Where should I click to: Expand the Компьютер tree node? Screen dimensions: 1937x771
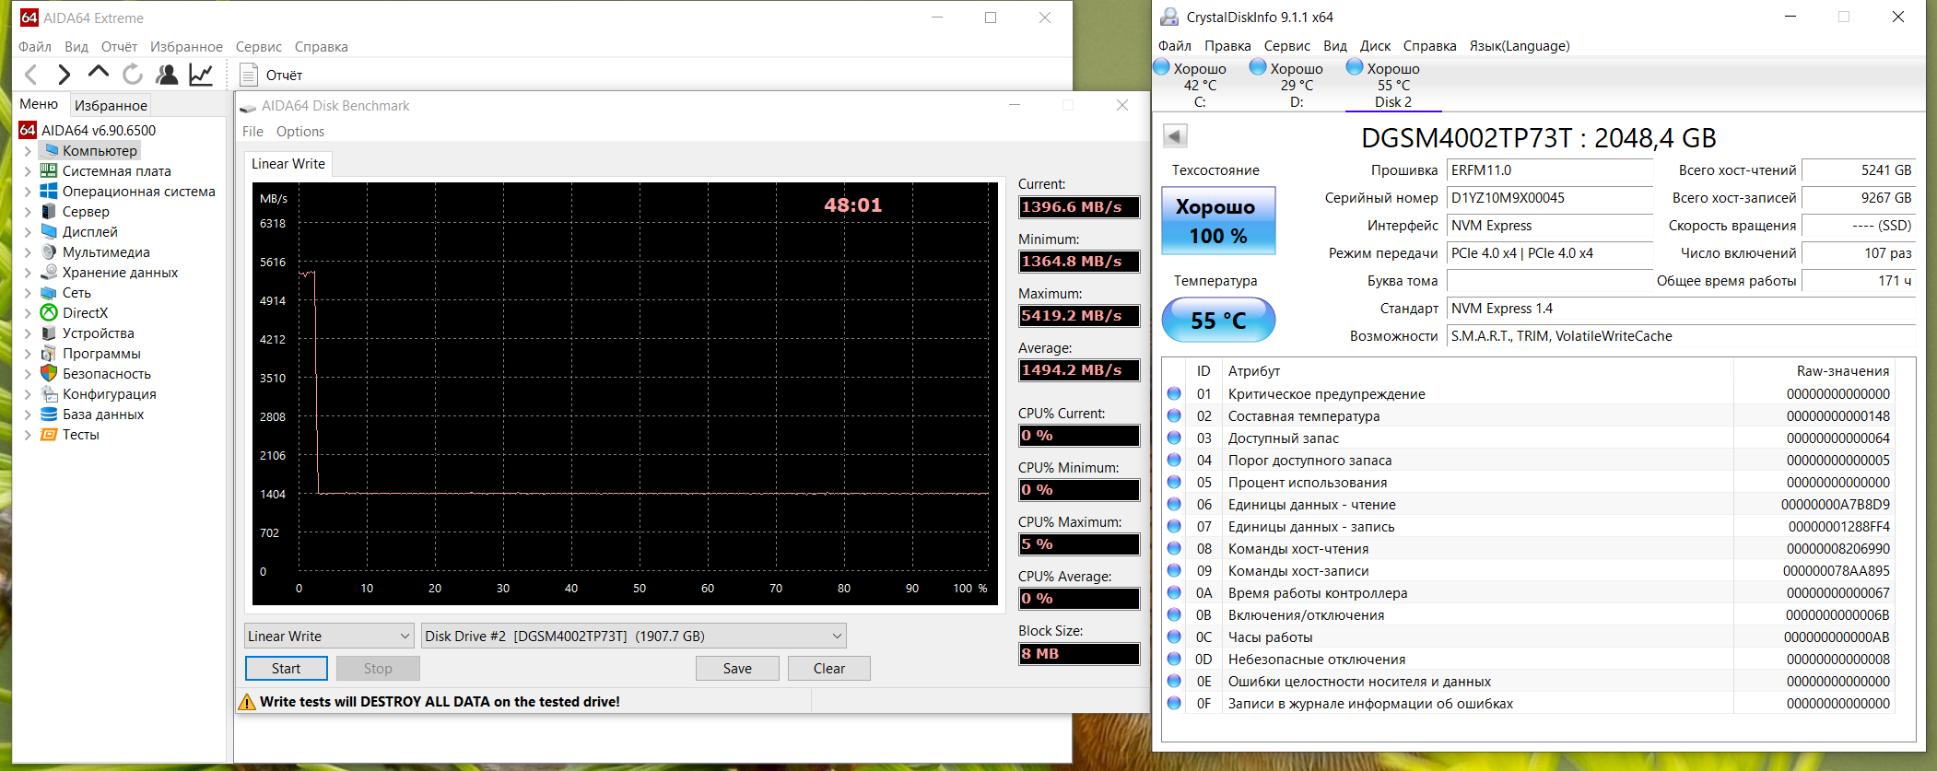coord(28,151)
